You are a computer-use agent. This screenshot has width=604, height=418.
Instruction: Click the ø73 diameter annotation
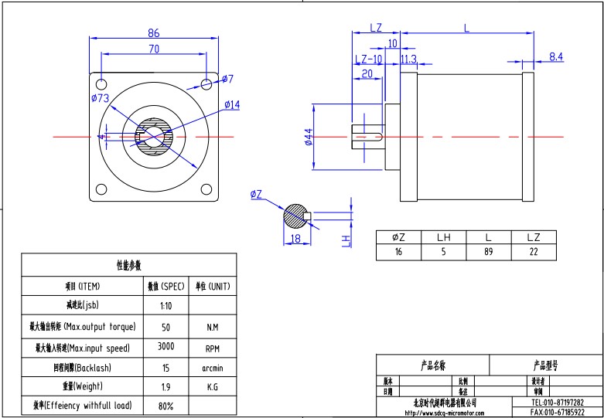click(x=99, y=98)
